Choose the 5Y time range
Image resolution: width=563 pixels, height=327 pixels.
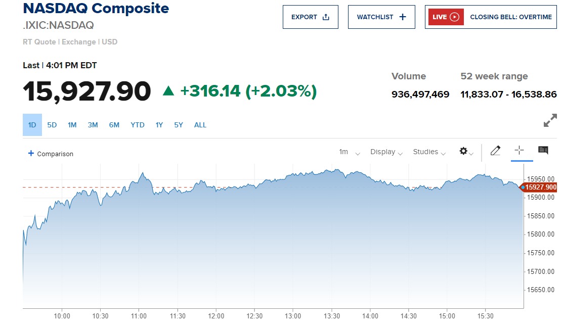(x=179, y=125)
